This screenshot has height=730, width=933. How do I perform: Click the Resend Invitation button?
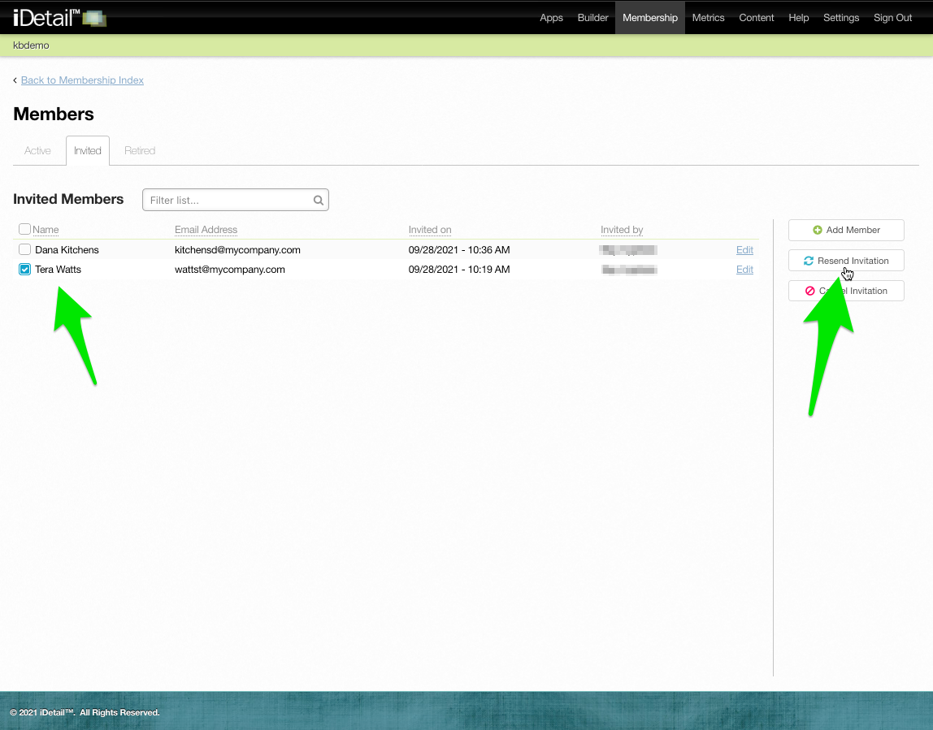point(846,261)
